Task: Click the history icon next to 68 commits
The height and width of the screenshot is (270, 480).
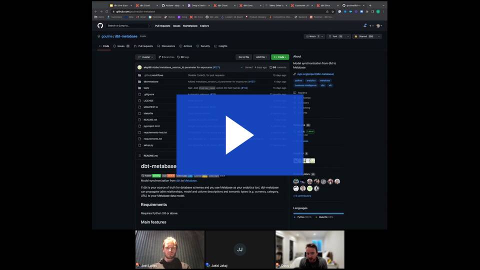Action: coord(270,67)
